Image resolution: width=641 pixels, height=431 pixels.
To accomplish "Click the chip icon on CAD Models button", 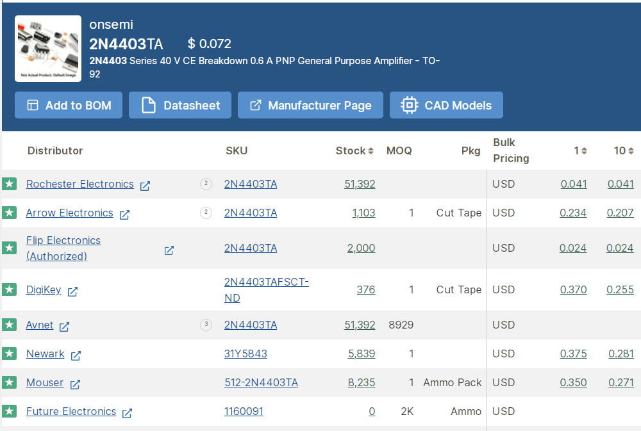I will (409, 105).
